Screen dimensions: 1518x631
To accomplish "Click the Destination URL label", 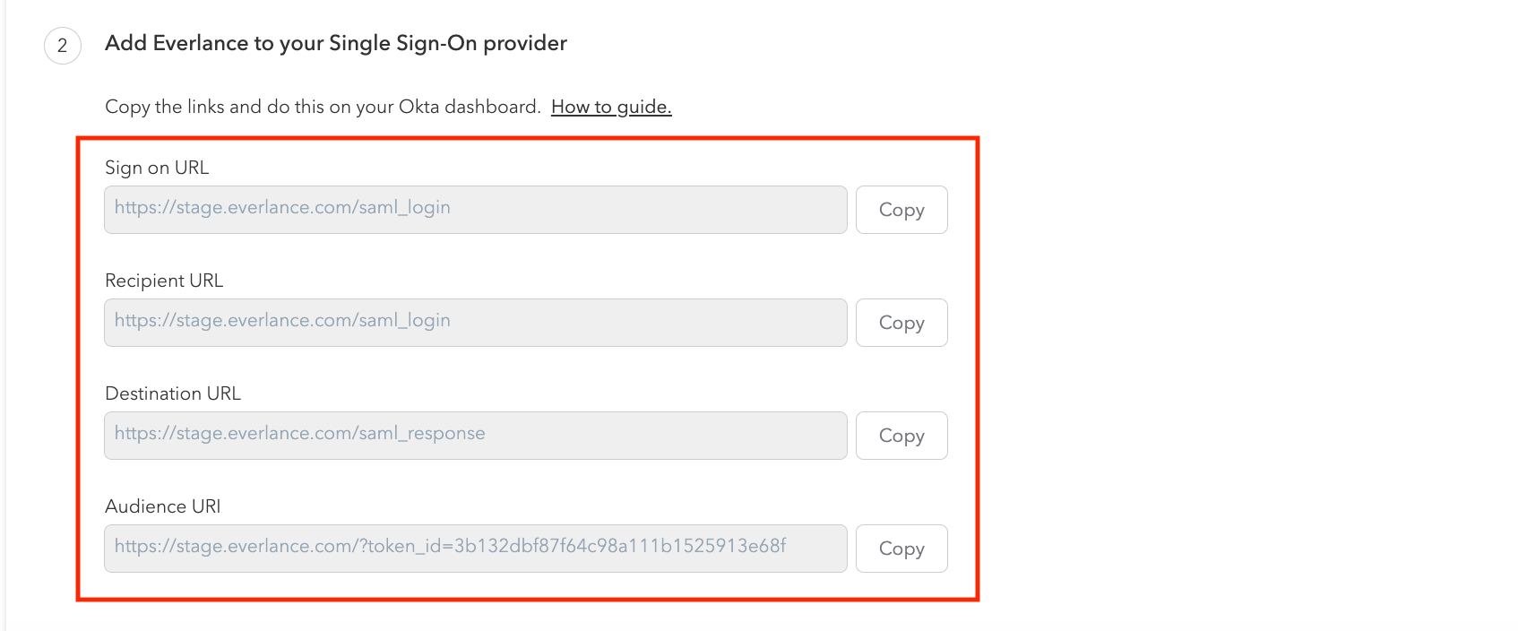I will pyautogui.click(x=173, y=393).
